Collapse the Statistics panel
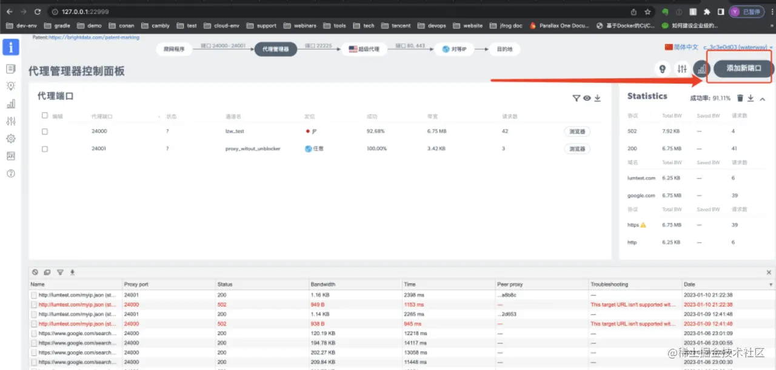 (762, 99)
